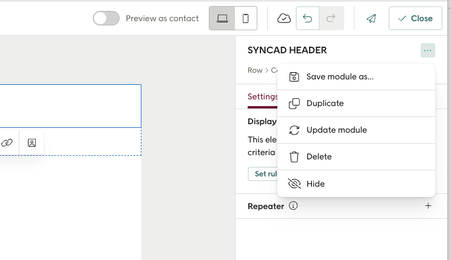451x260 pixels.
Task: Open the Settings tab
Action: tap(262, 97)
